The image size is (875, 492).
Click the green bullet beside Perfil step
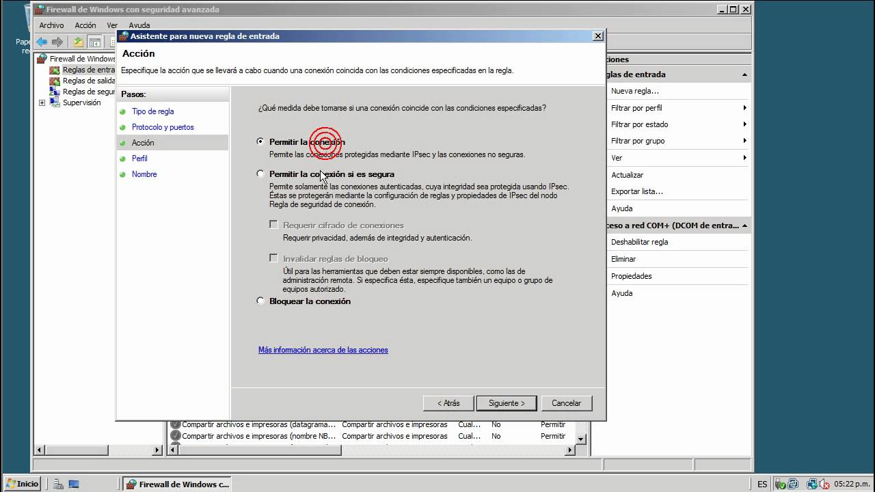coord(123,159)
